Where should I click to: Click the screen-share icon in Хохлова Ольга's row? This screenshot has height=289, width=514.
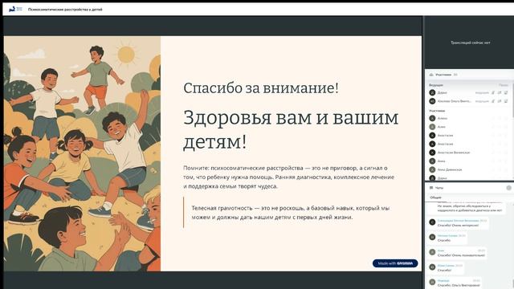pos(506,101)
